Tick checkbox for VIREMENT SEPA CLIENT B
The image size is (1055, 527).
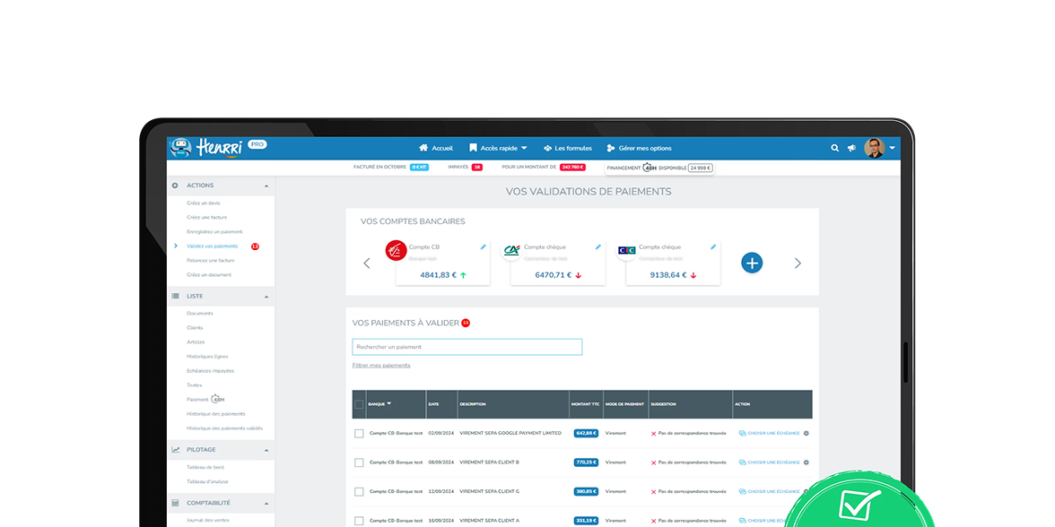(359, 462)
